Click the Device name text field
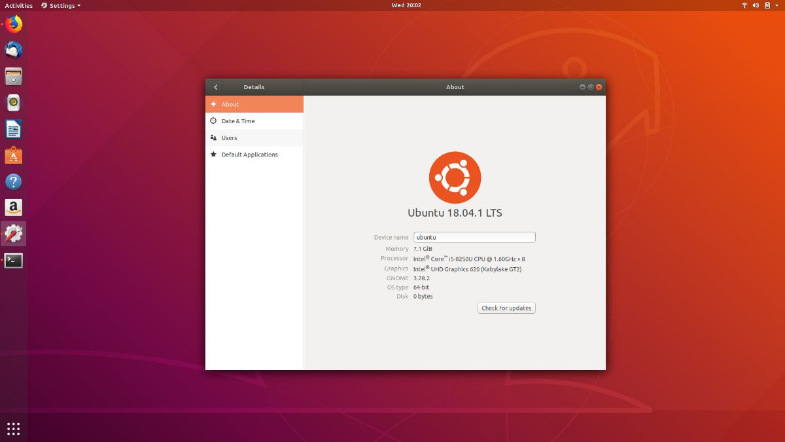The image size is (785, 442). [x=474, y=237]
